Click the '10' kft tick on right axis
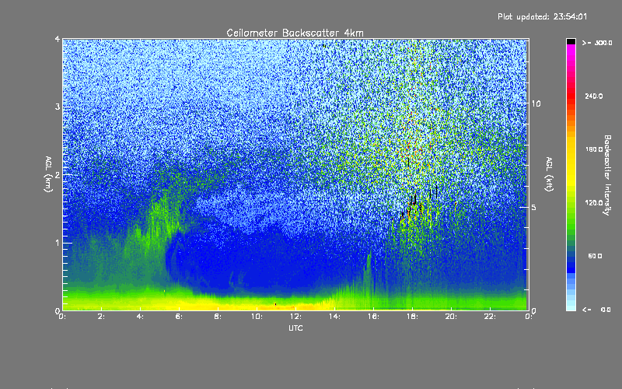Image resolution: width=622 pixels, height=389 pixels. tap(536, 103)
